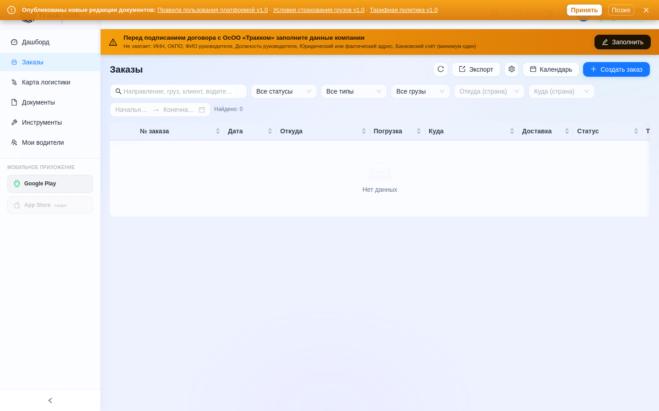Click the warning triangle icon in company banner

point(113,42)
